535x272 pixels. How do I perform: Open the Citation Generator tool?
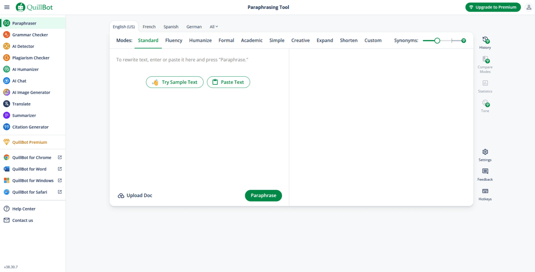tap(30, 127)
